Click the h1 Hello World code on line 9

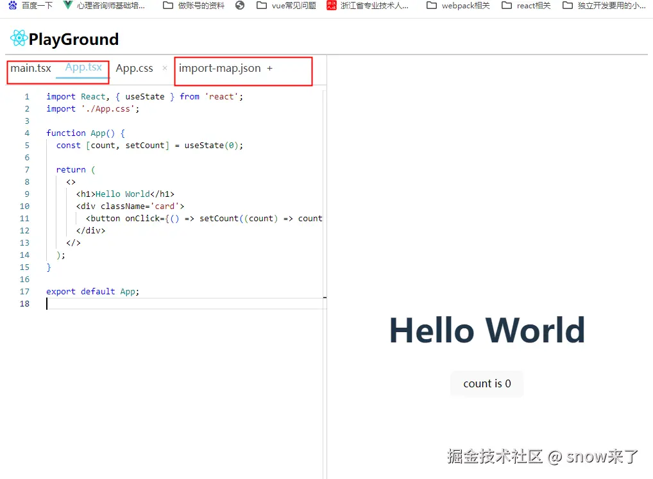[x=125, y=194]
